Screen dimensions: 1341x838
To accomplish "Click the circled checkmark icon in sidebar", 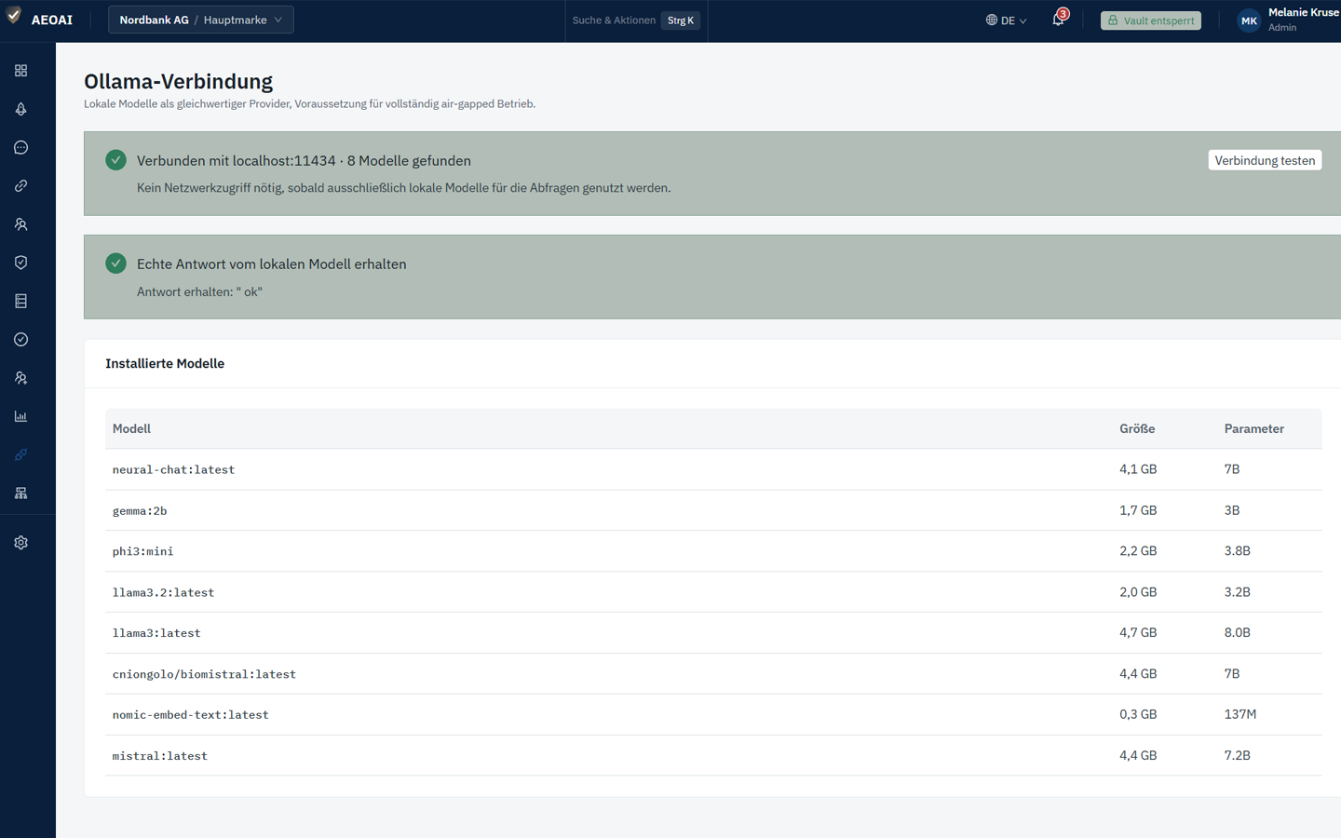I will [20, 340].
